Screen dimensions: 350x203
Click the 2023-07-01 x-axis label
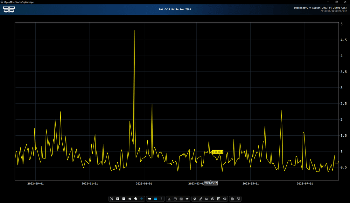(305, 184)
